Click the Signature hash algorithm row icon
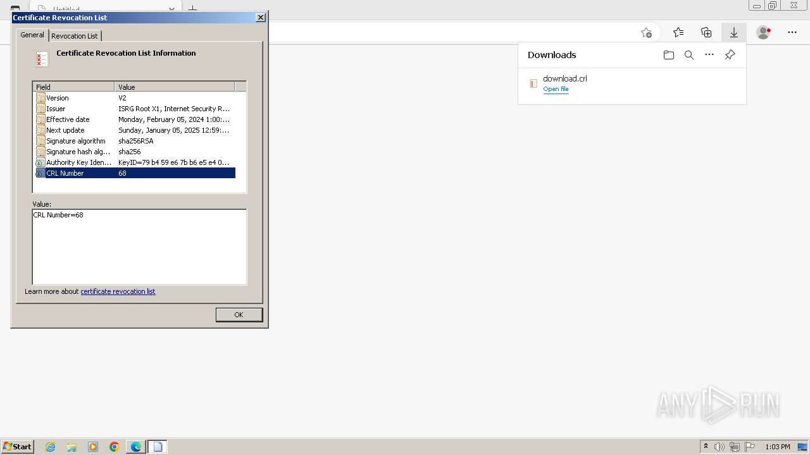 tap(40, 152)
